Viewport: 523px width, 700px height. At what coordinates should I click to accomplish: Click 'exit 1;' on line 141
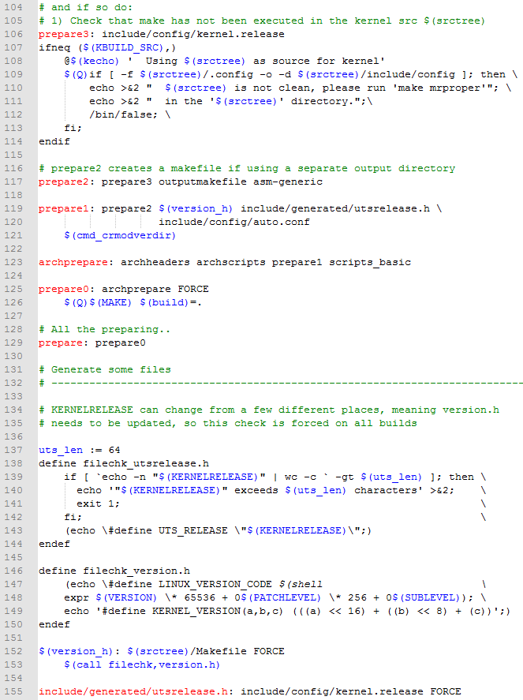[x=98, y=503]
